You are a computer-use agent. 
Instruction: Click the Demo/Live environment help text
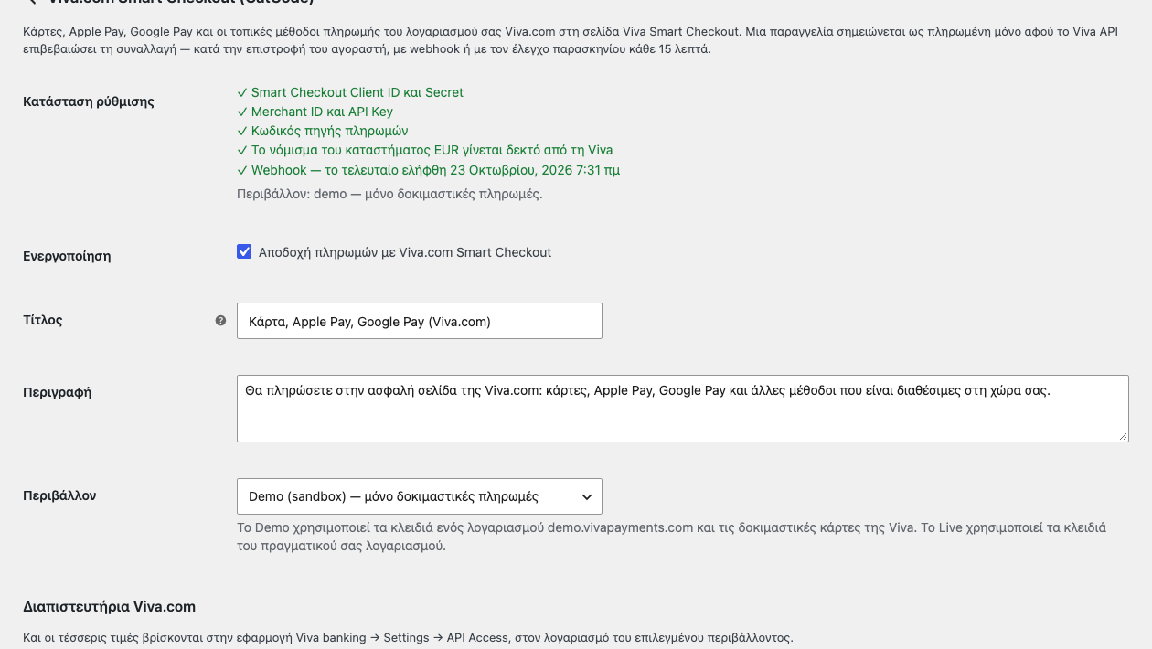(672, 537)
